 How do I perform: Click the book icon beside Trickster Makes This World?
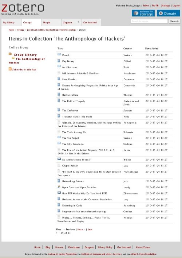(x=59, y=116)
